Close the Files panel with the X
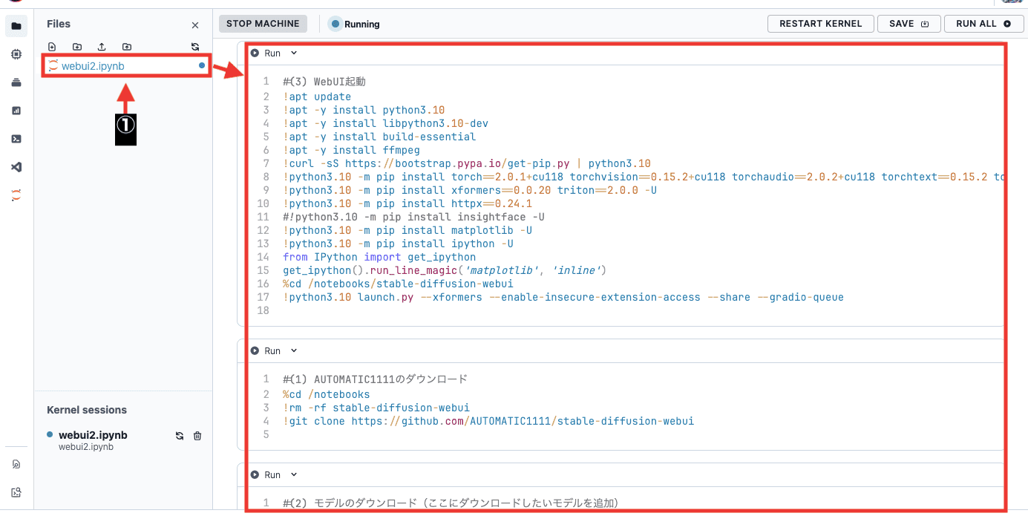 (194, 25)
